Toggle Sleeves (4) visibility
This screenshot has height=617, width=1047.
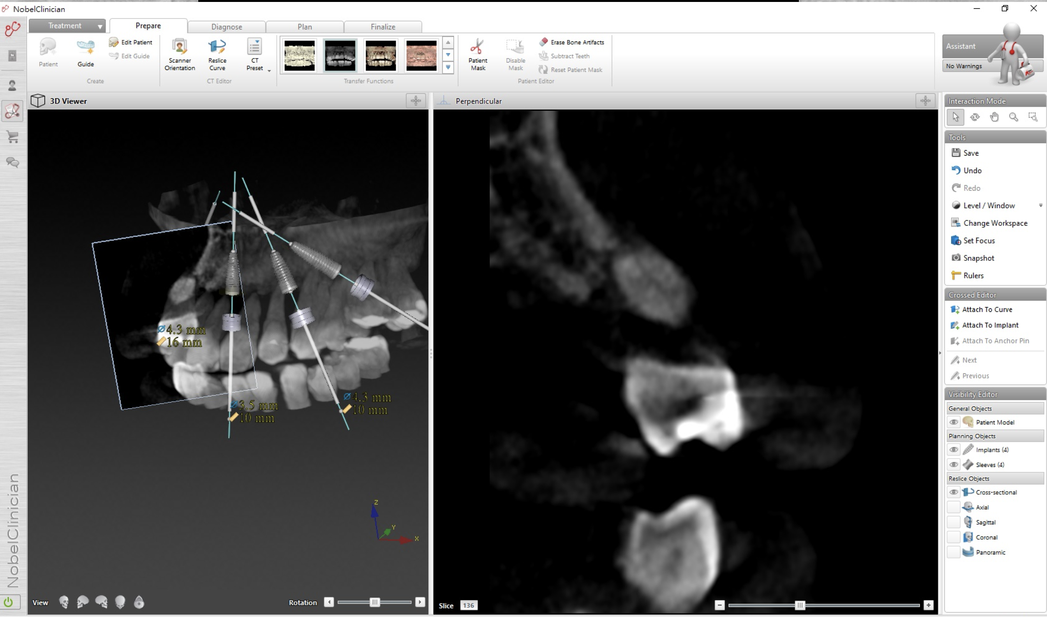point(954,464)
